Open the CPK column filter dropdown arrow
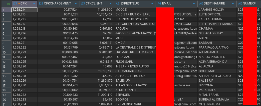This screenshot has height=106, width=261. [34, 4]
